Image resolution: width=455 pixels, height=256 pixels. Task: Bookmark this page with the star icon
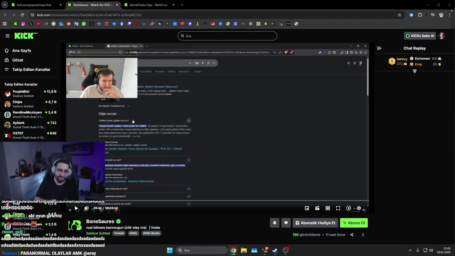[x=400, y=15]
